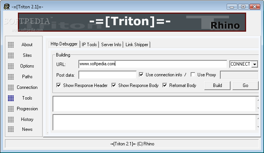Focus the URL input field
264x153 pixels.
(153, 64)
